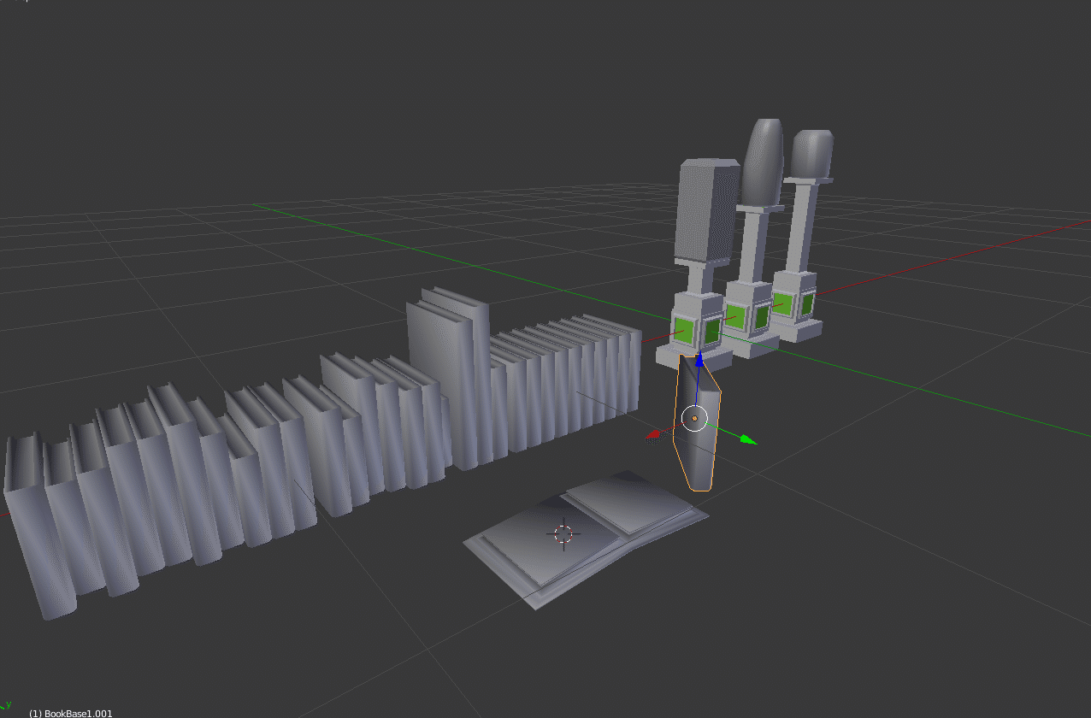Click the white circle at the manipulator center
The image size is (1091, 718).
[694, 418]
